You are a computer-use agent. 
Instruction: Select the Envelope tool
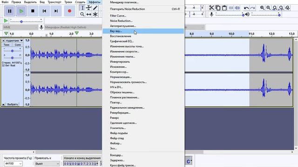point(88,8)
